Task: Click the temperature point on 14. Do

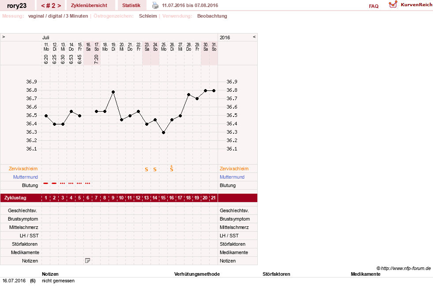Action: [71, 112]
